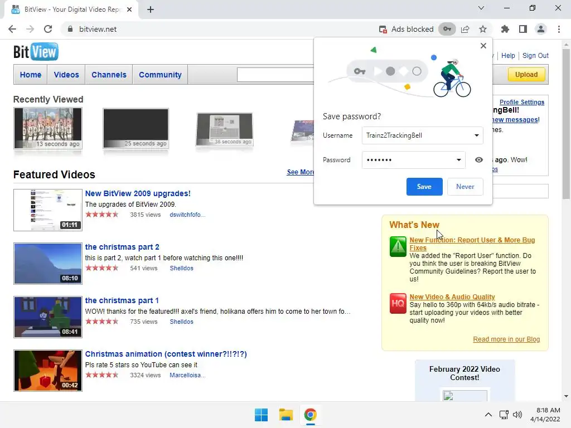Open the recently viewed thumbnail from 25 seconds ago
Image resolution: width=571 pixels, height=428 pixels.
coord(136,128)
